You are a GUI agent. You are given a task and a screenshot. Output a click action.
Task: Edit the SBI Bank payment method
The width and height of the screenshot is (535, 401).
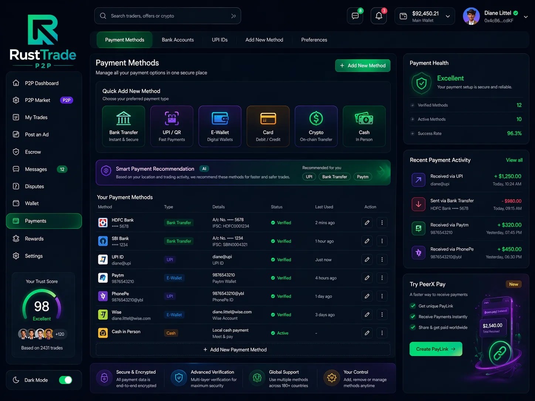pyautogui.click(x=367, y=241)
